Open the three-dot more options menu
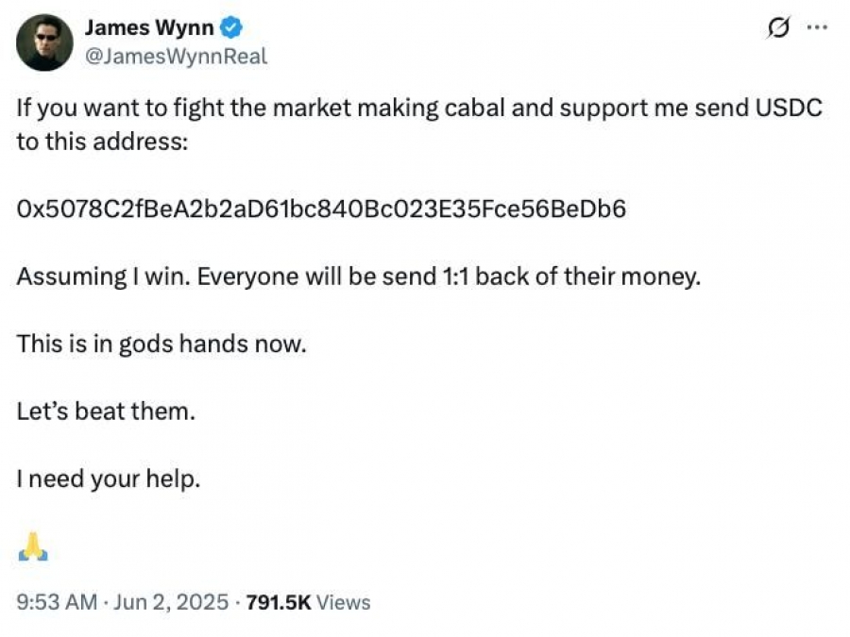This screenshot has height=637, width=850. tap(817, 27)
